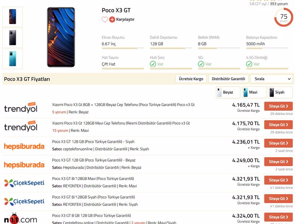Click the Trendyol logo for Mavi listing
This screenshot has height=224, width=295.
(x=21, y=126)
